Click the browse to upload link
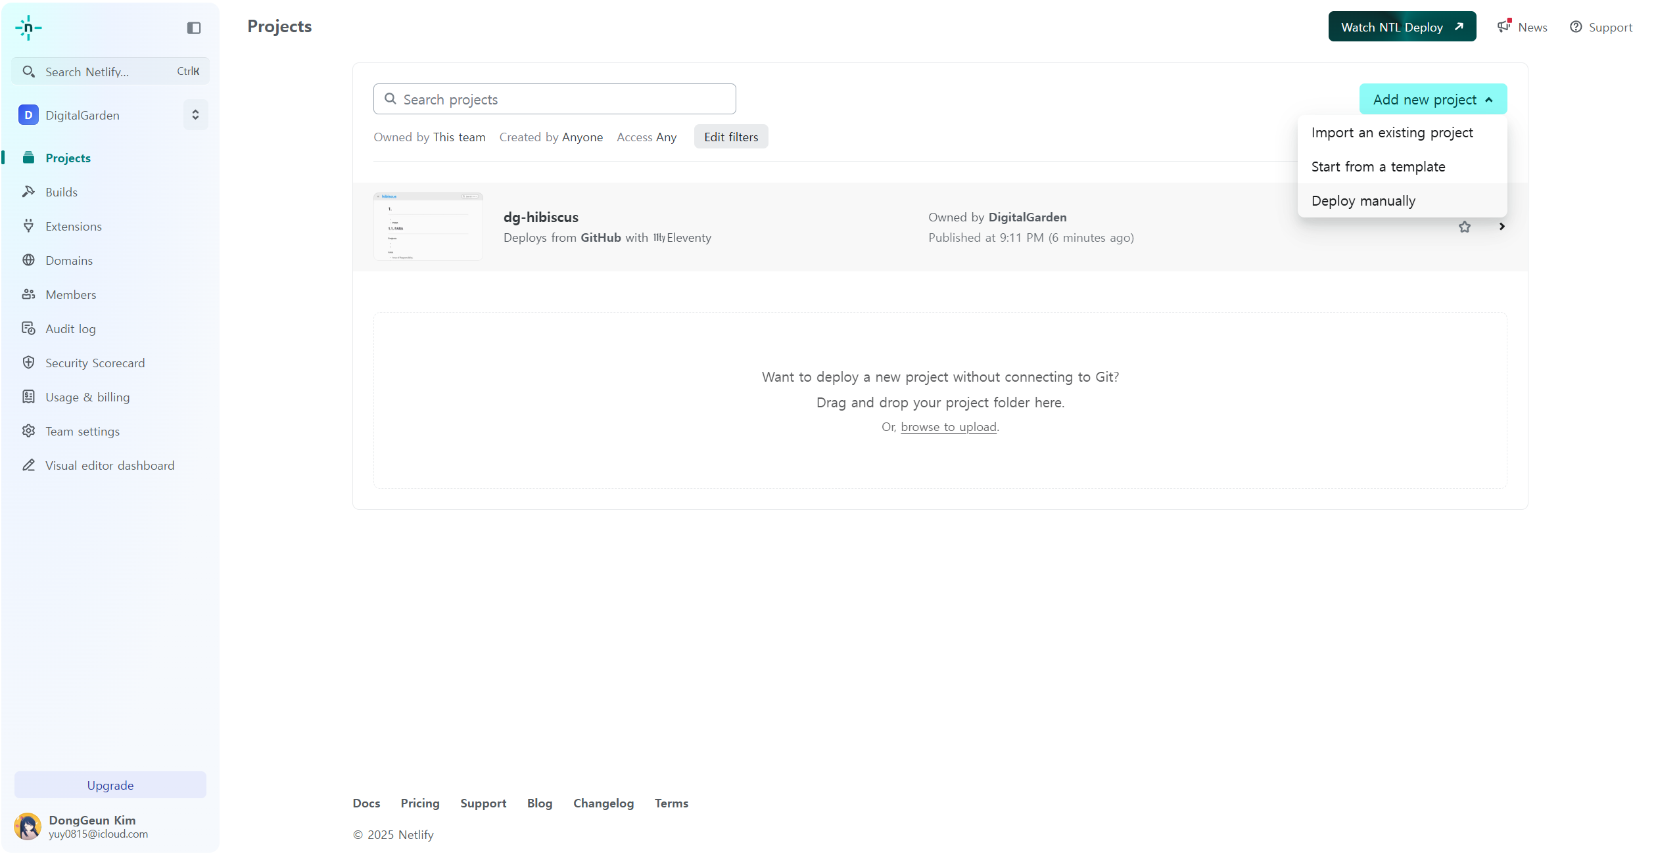Image resolution: width=1656 pixels, height=858 pixels. click(x=948, y=427)
